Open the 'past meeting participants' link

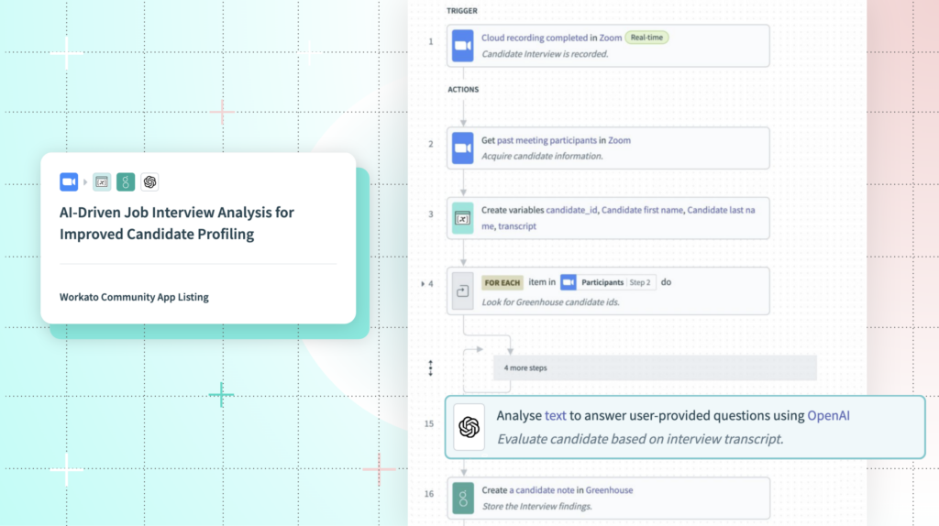547,140
